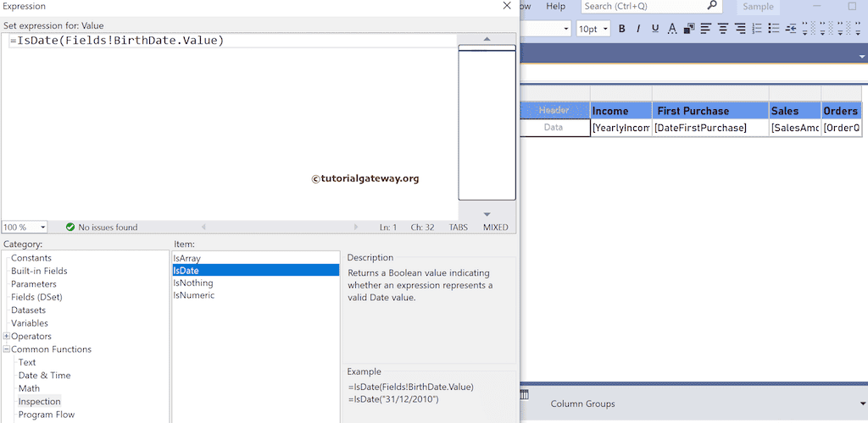
Task: Click the Orders column header cell
Action: click(842, 111)
